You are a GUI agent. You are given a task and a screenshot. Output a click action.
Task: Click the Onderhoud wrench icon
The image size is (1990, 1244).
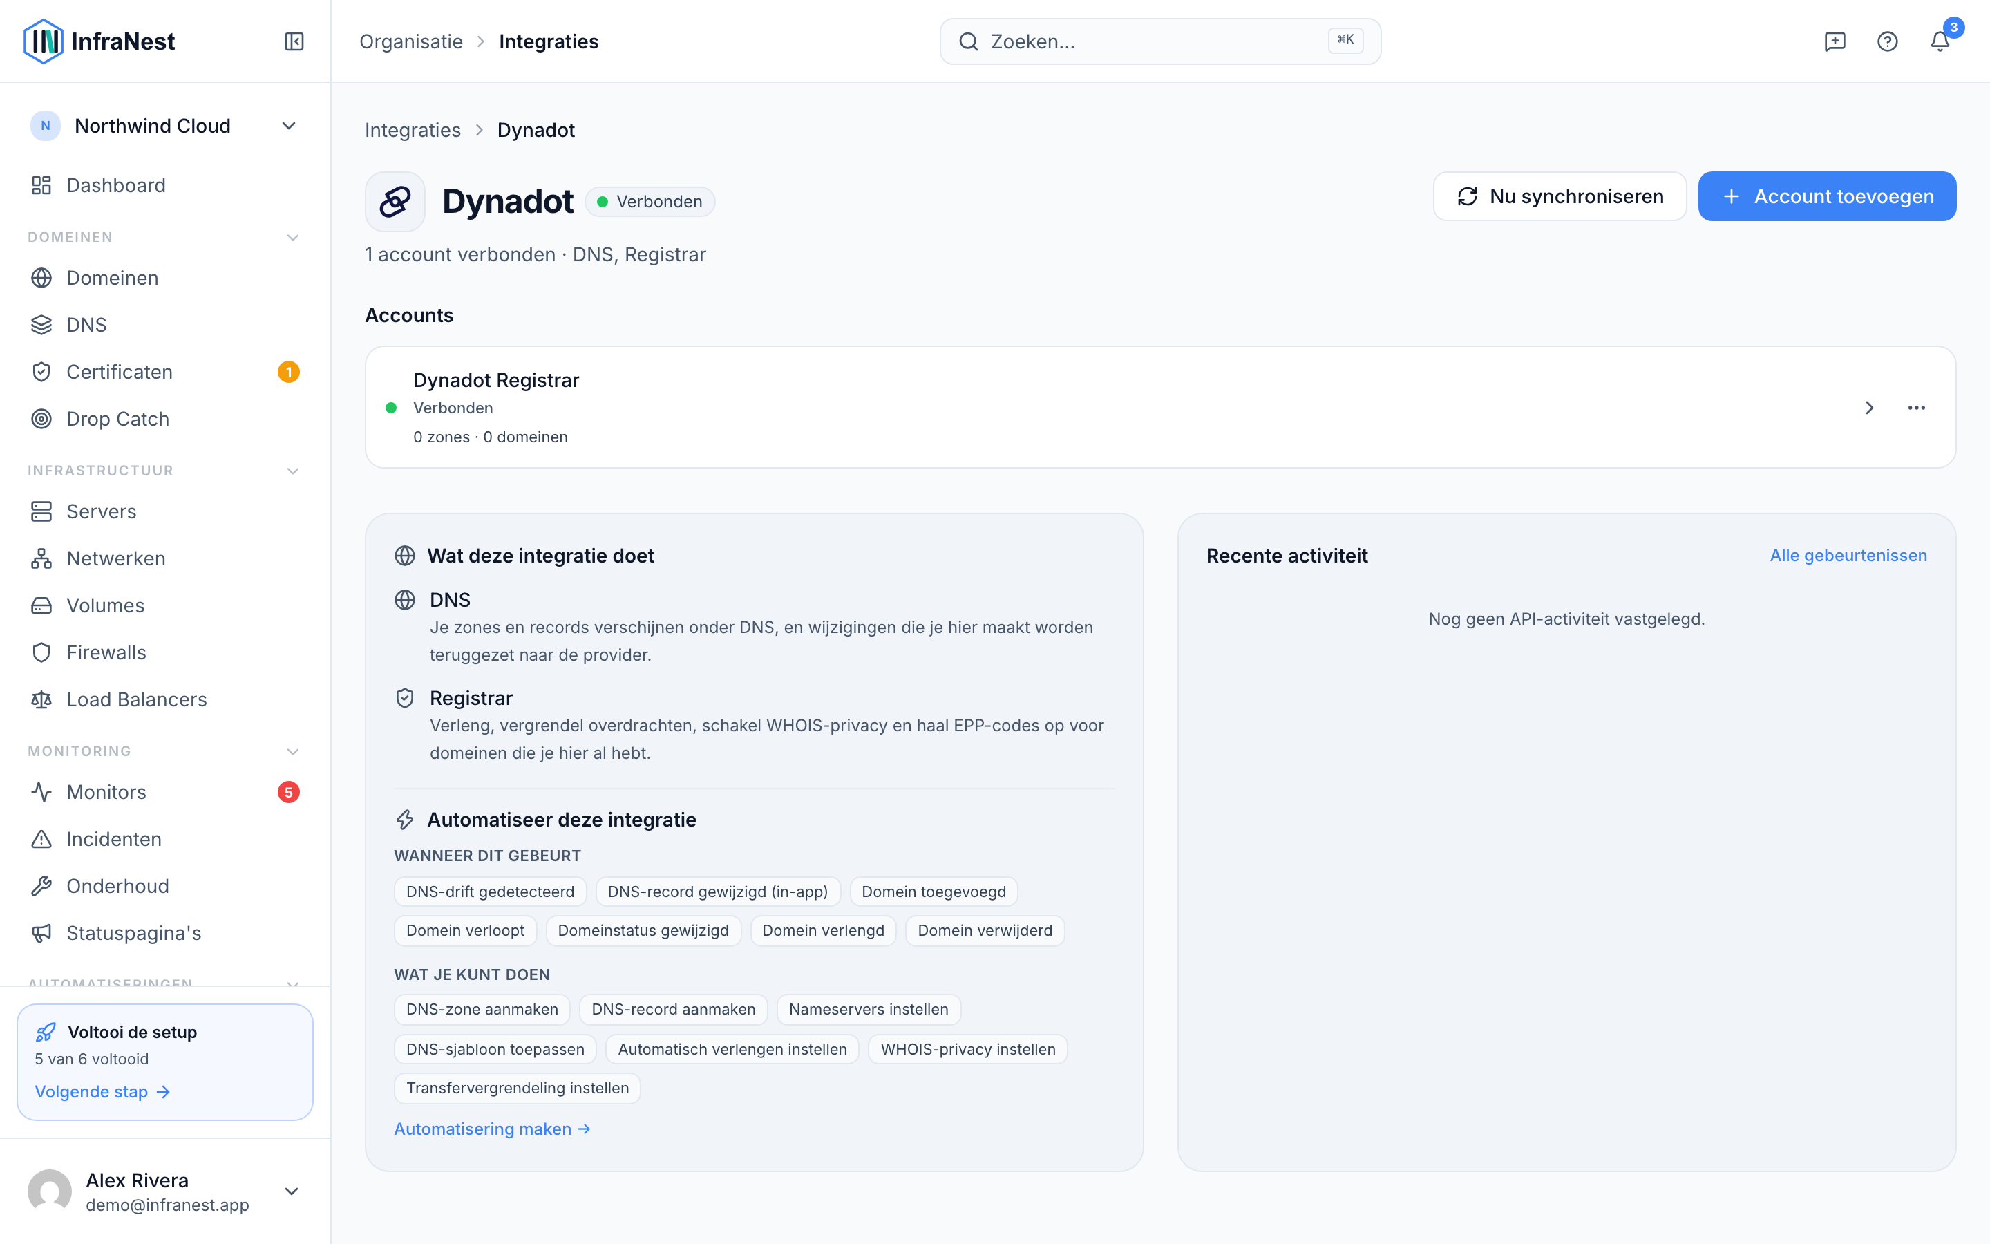click(x=41, y=886)
